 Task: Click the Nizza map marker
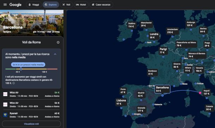coord(181,84)
